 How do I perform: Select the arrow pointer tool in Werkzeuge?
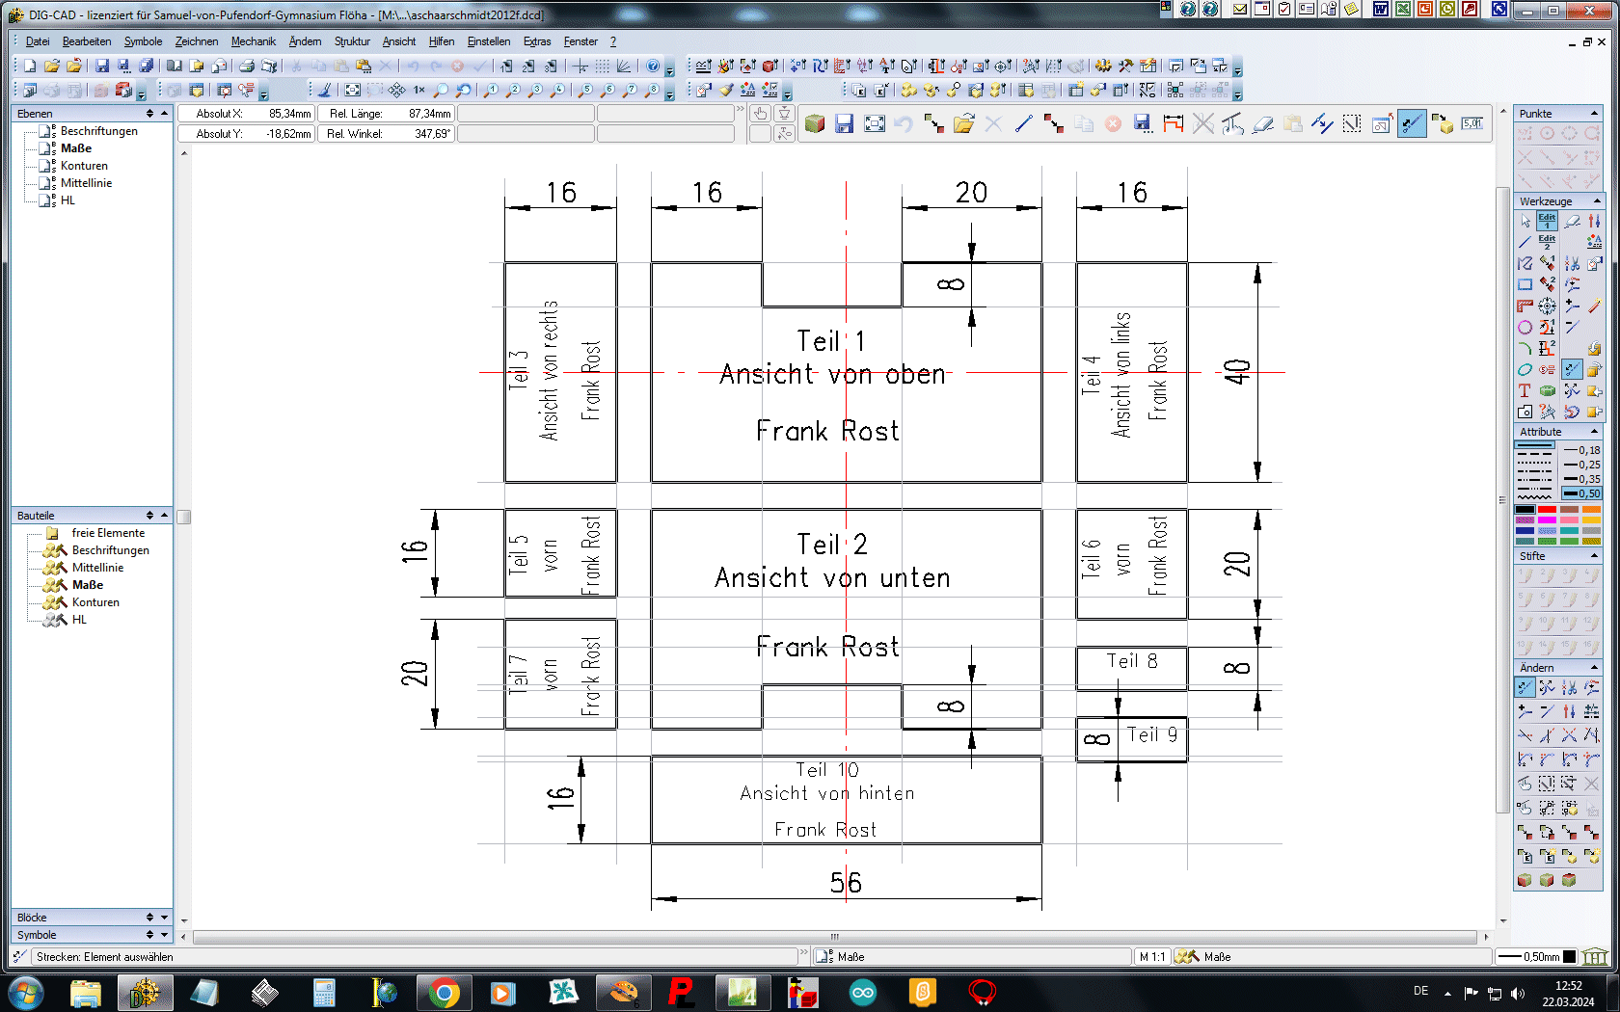(x=1525, y=221)
